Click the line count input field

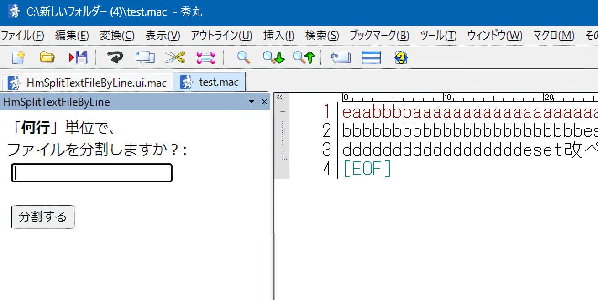tap(92, 173)
